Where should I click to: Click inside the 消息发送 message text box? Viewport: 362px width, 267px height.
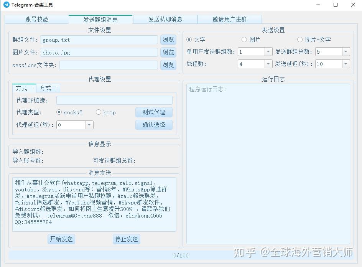94,204
